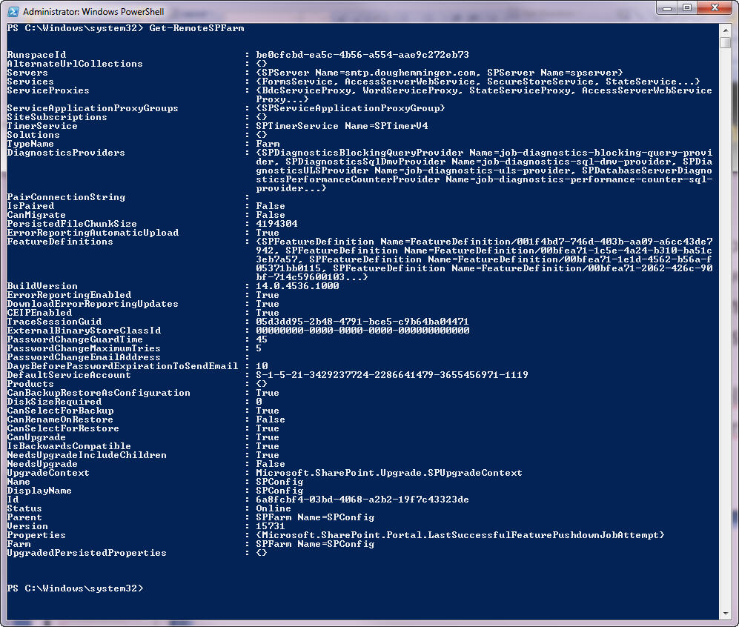Click the Parent property name

[x=24, y=518]
